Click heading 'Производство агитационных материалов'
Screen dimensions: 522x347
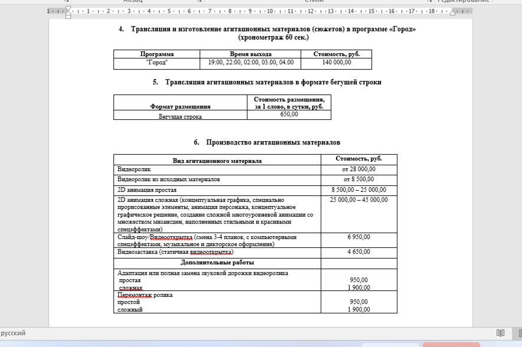(273, 142)
